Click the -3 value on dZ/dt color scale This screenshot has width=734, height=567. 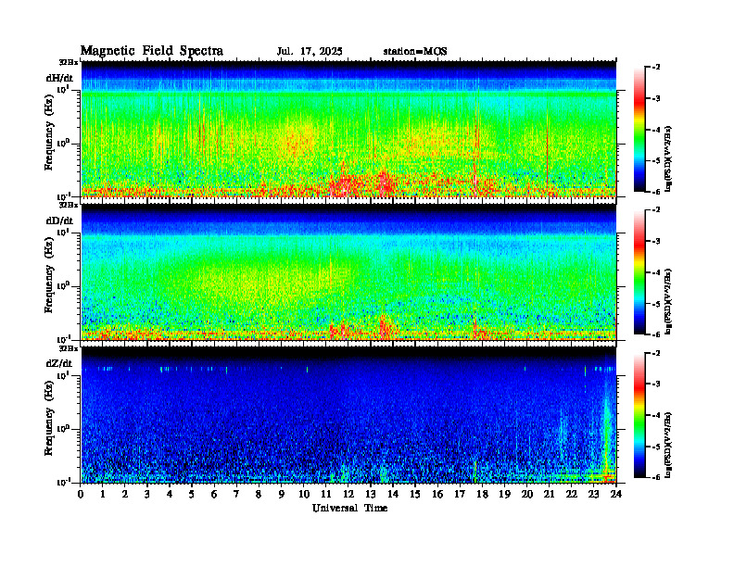point(656,384)
